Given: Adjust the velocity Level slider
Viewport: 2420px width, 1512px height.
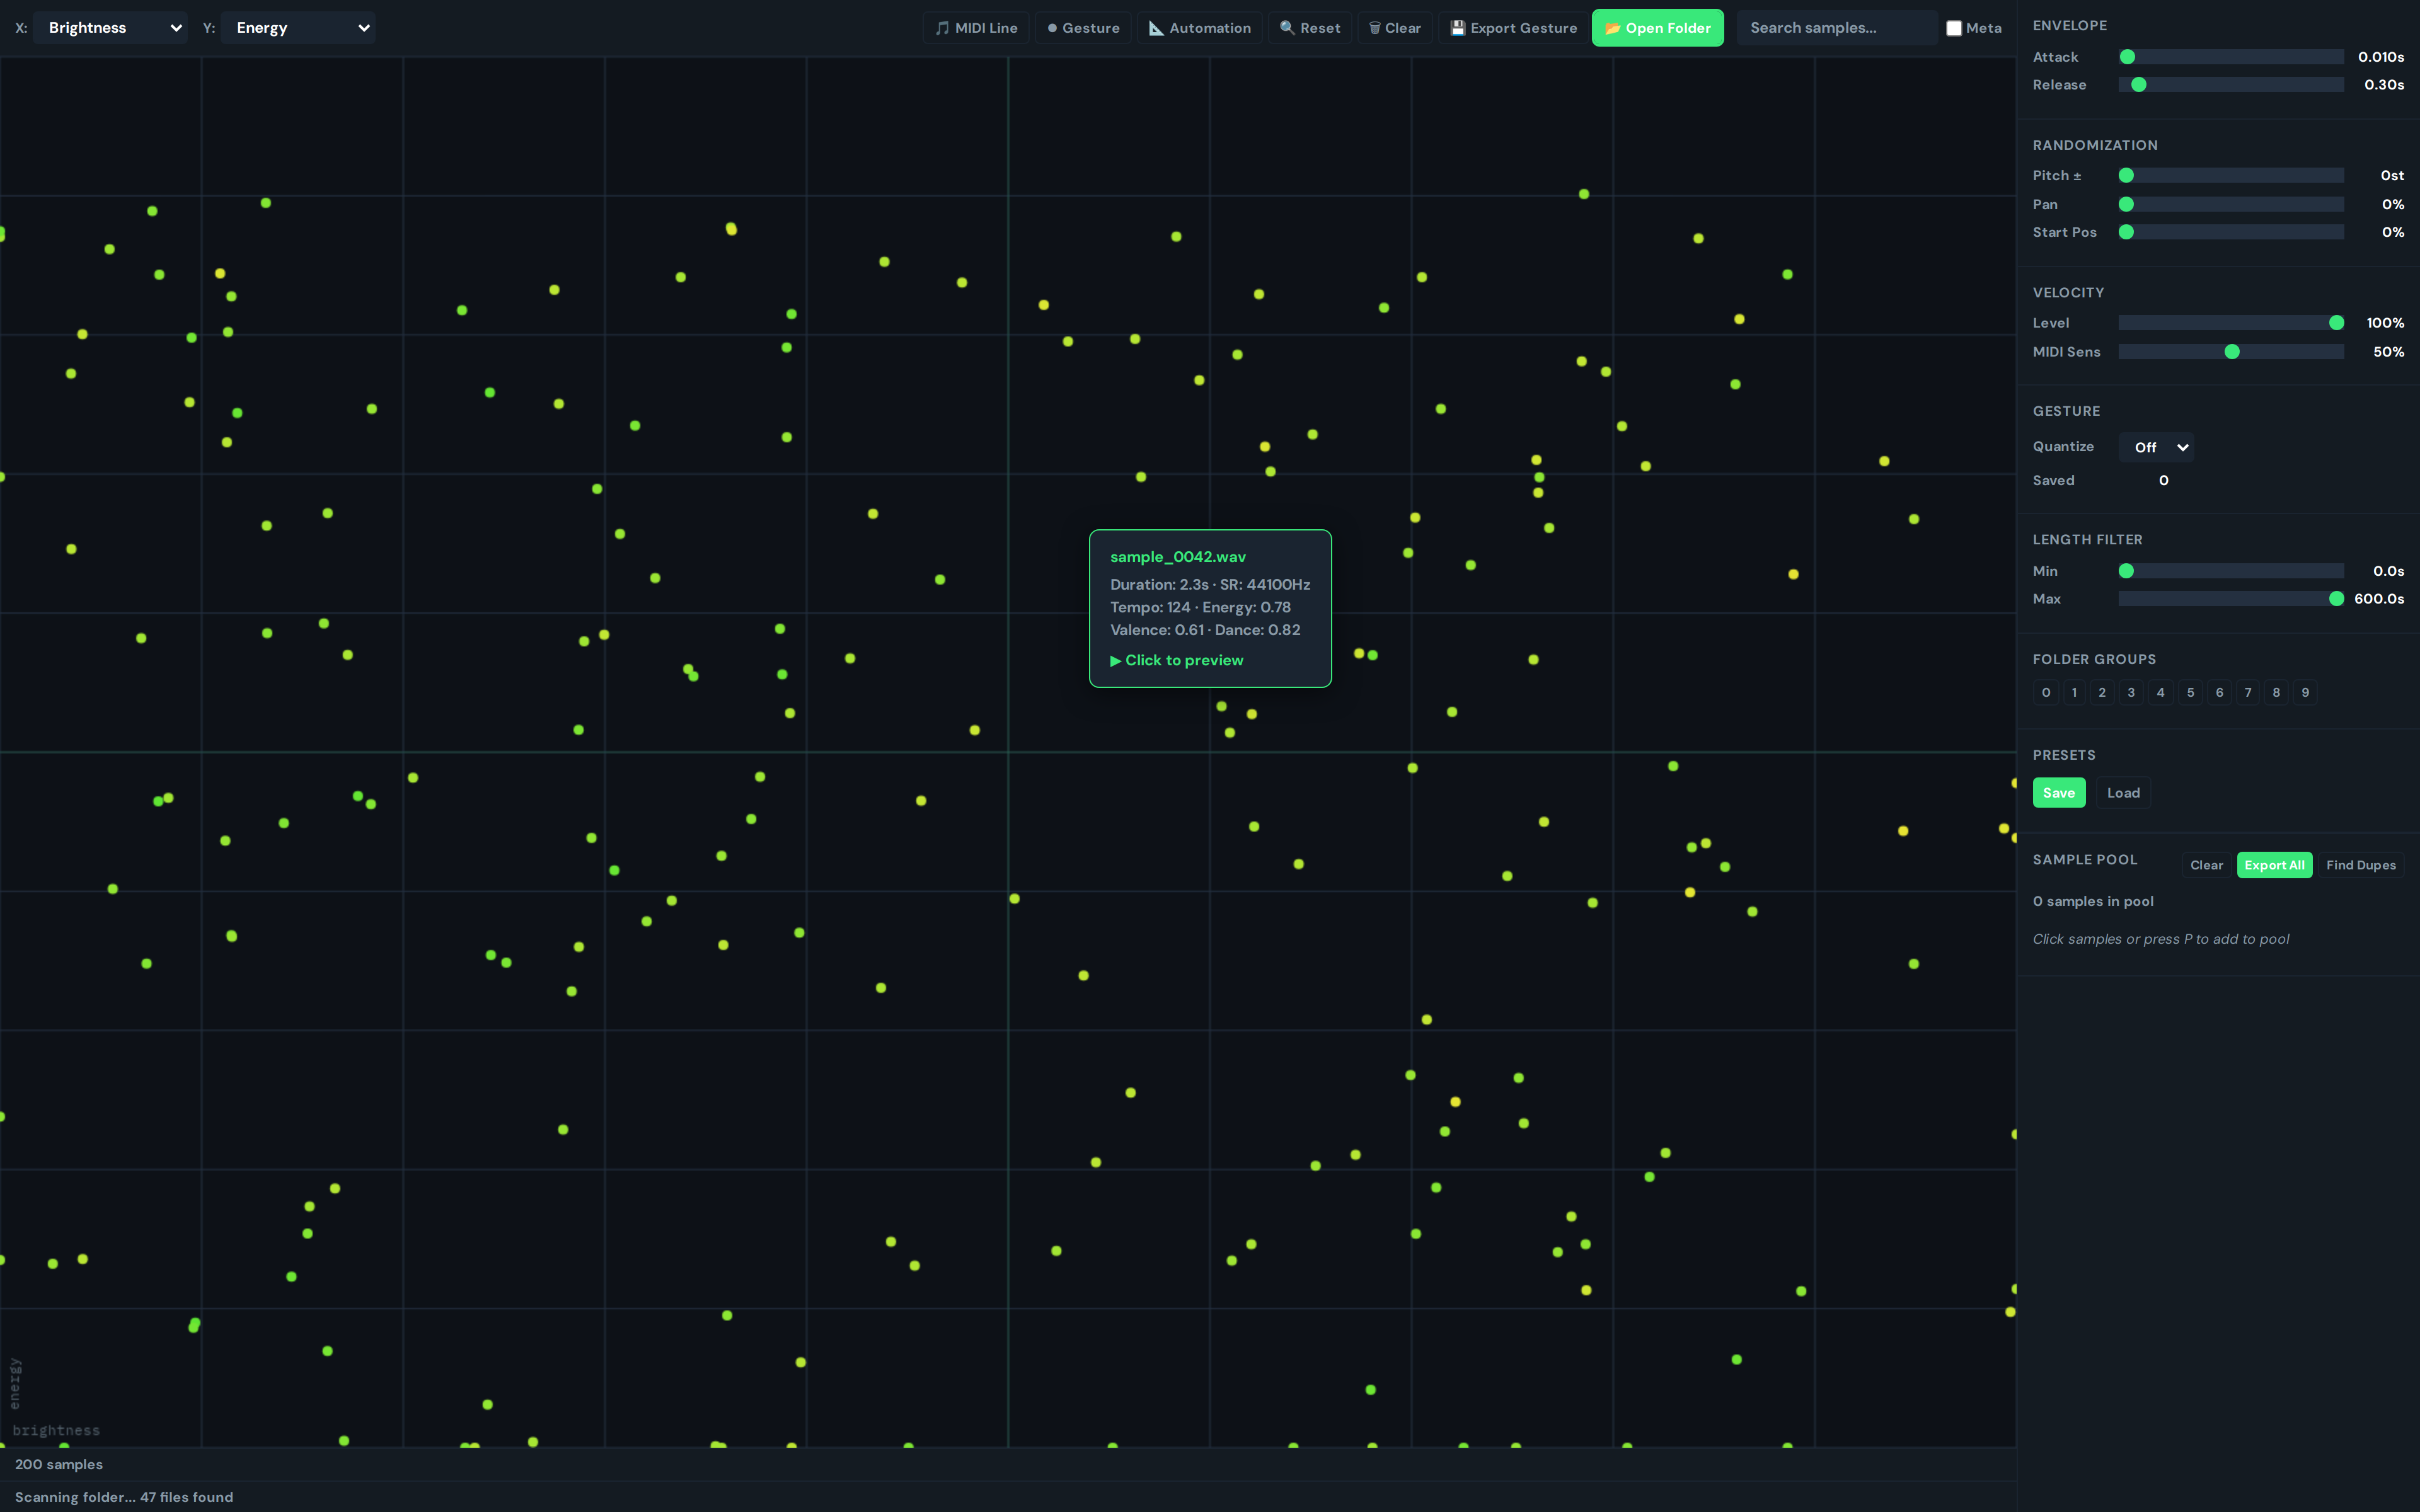Looking at the screenshot, I should tap(2231, 323).
